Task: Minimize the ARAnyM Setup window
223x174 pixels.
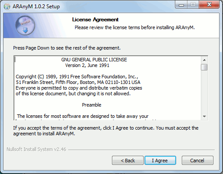Action: pyautogui.click(x=181, y=5)
